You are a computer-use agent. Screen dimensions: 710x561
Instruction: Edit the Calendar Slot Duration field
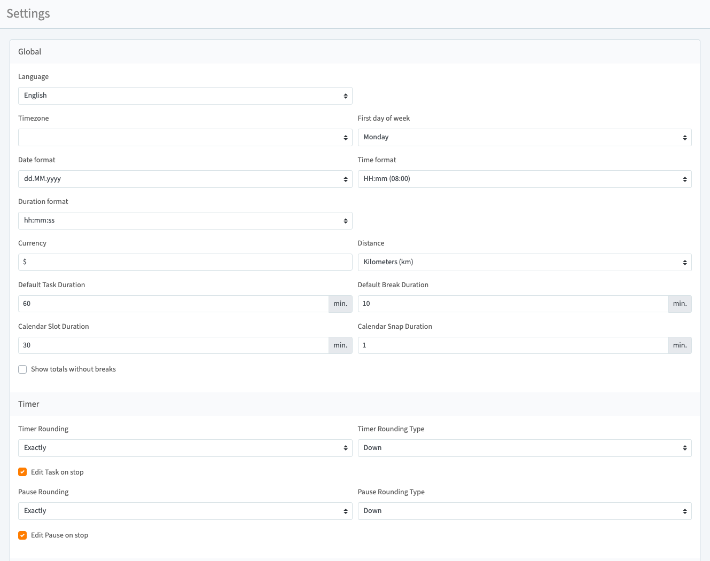point(173,345)
